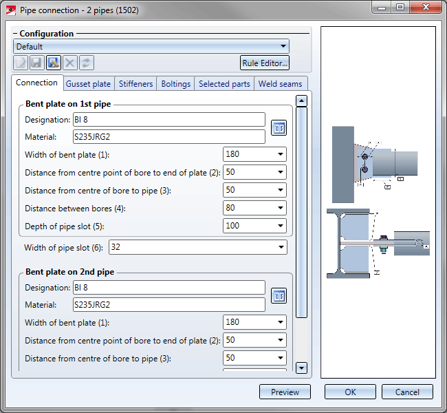This screenshot has width=447, height=413.
Task: Select the Boltings tab
Action: [175, 84]
